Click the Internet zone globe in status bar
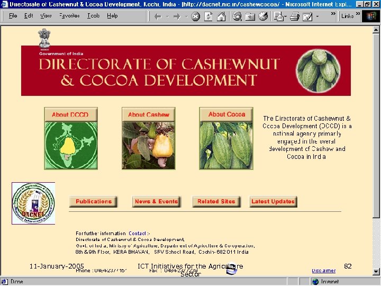Image resolution: width=381 pixels, height=286 pixels. pos(315,282)
